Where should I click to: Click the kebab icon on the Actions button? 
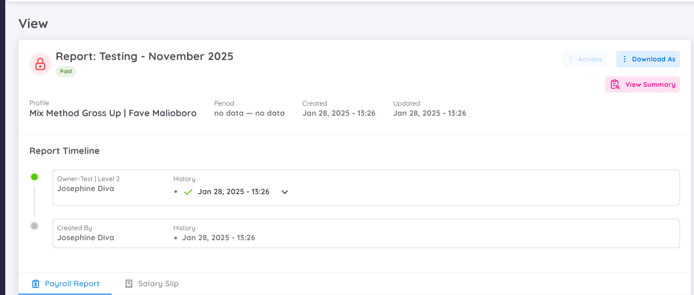(x=570, y=59)
